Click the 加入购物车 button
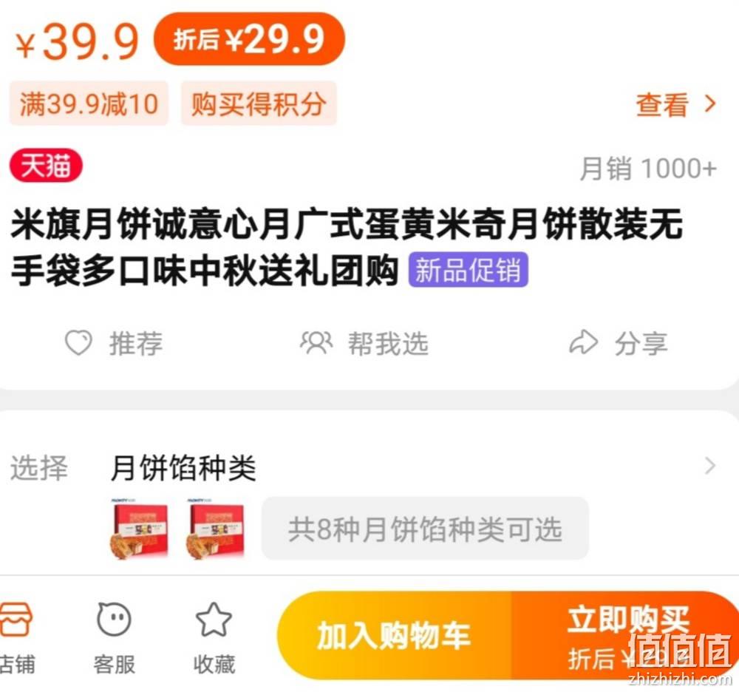739x692 pixels. pos(394,635)
